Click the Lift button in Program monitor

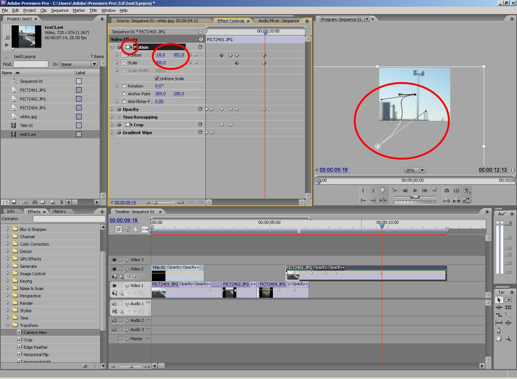point(446,200)
